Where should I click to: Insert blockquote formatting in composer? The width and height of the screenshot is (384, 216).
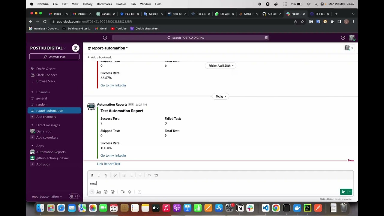(140, 175)
